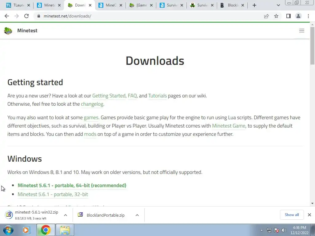The width and height of the screenshot is (315, 236).
Task: Open BlocklandPortable.zip download item
Action: (102, 215)
